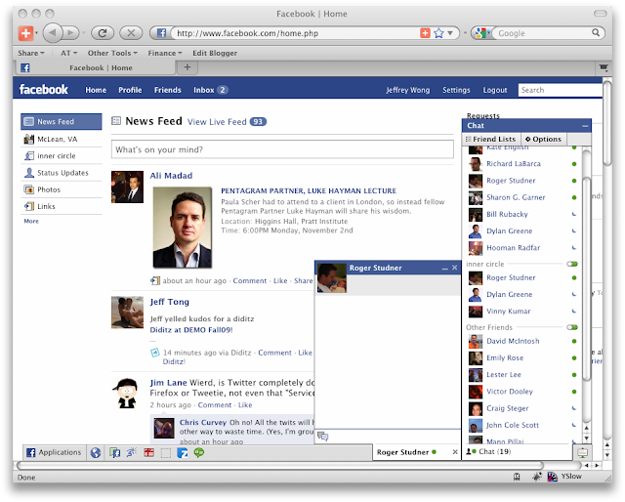Open the Home tab in Facebook header

(x=96, y=90)
